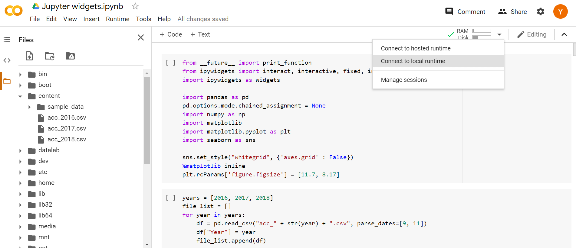Select the Files folder sidebar icon
Viewport: 576px width, 248px height.
7,81
